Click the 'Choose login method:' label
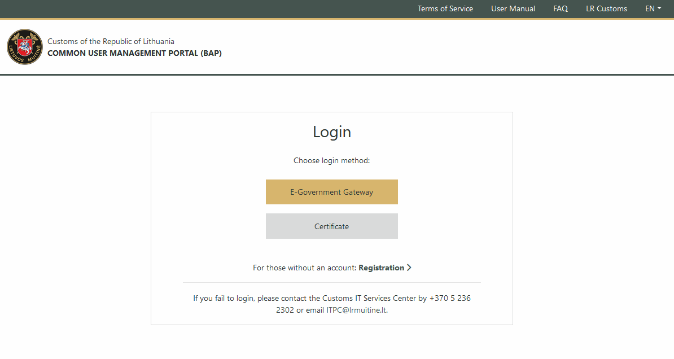This screenshot has width=674, height=359. pos(331,160)
